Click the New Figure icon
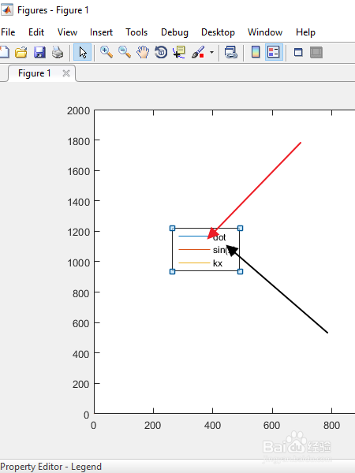 tap(4, 53)
